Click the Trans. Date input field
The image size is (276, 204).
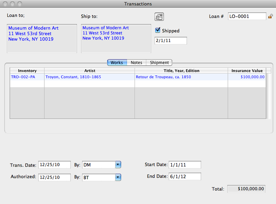click(55, 164)
